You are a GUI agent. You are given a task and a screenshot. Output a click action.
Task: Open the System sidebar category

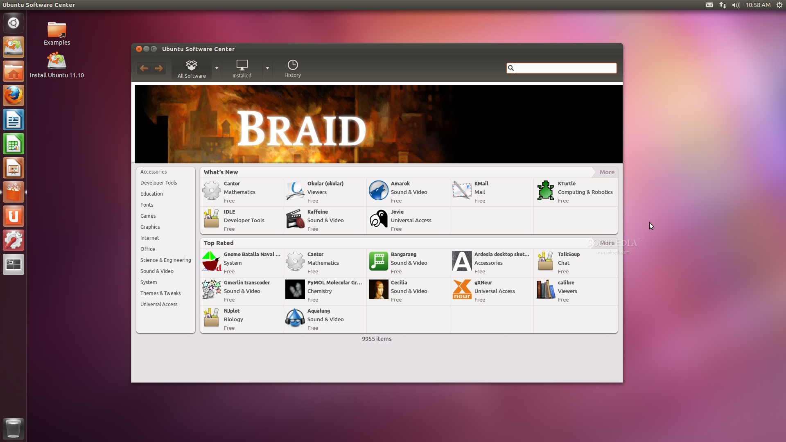[148, 282]
